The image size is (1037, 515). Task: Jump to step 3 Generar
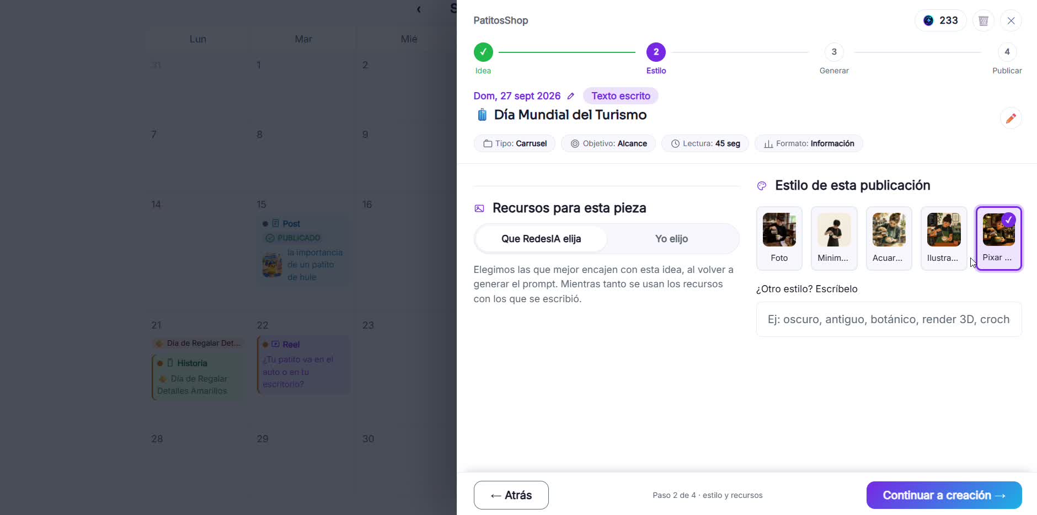point(834,52)
